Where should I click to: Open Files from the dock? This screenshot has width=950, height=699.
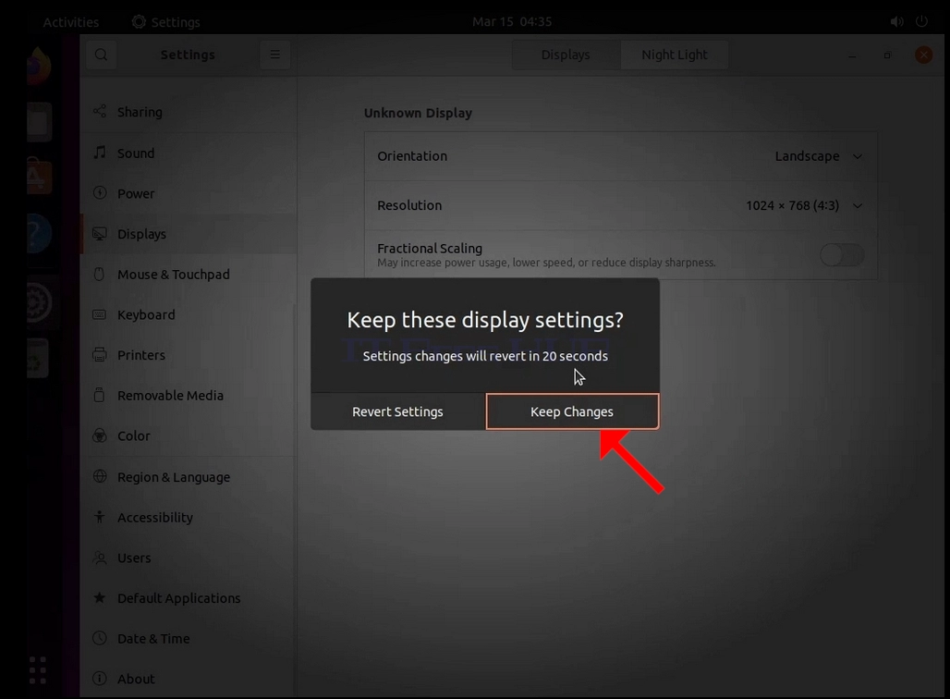coord(39,121)
